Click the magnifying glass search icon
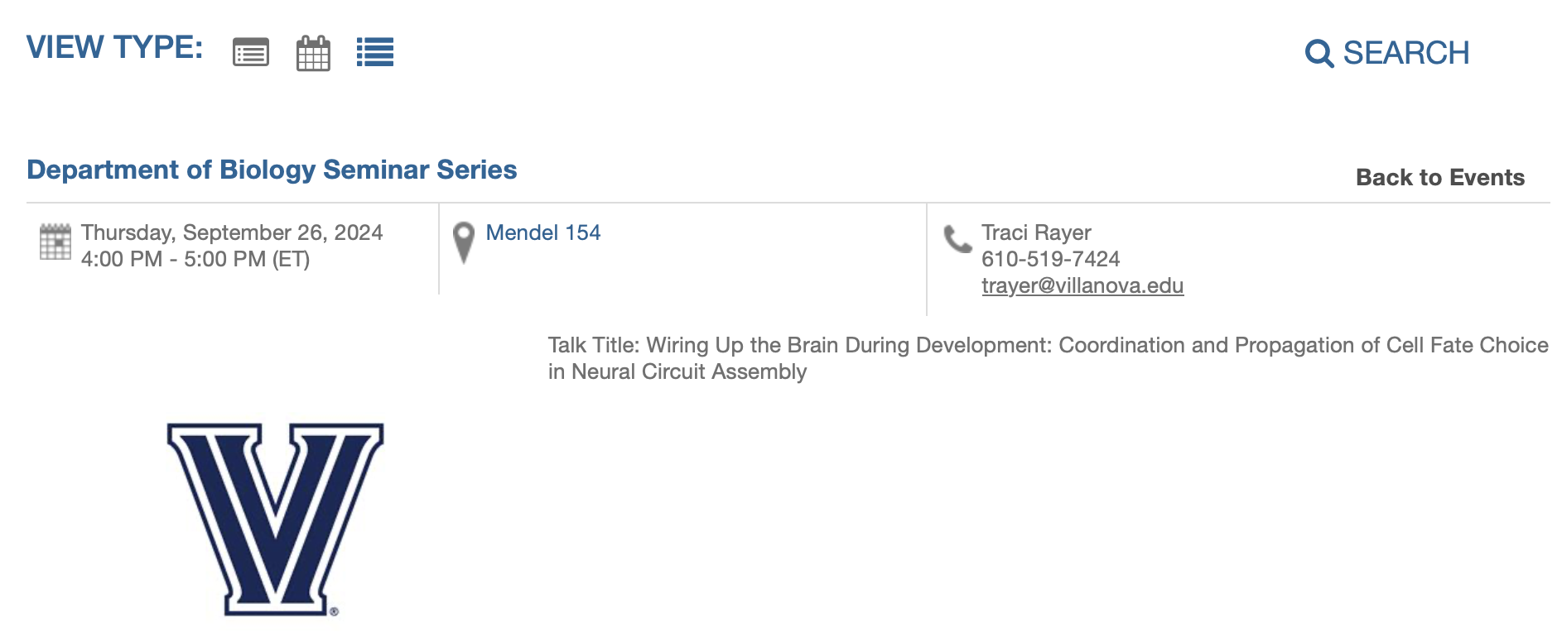This screenshot has width=1562, height=637. (x=1319, y=54)
